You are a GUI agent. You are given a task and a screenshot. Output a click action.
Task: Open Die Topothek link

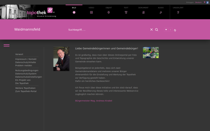(22, 83)
